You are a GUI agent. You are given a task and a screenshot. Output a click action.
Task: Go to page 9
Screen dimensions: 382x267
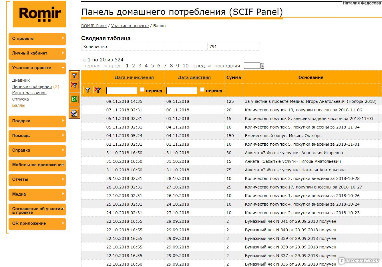[178, 66]
